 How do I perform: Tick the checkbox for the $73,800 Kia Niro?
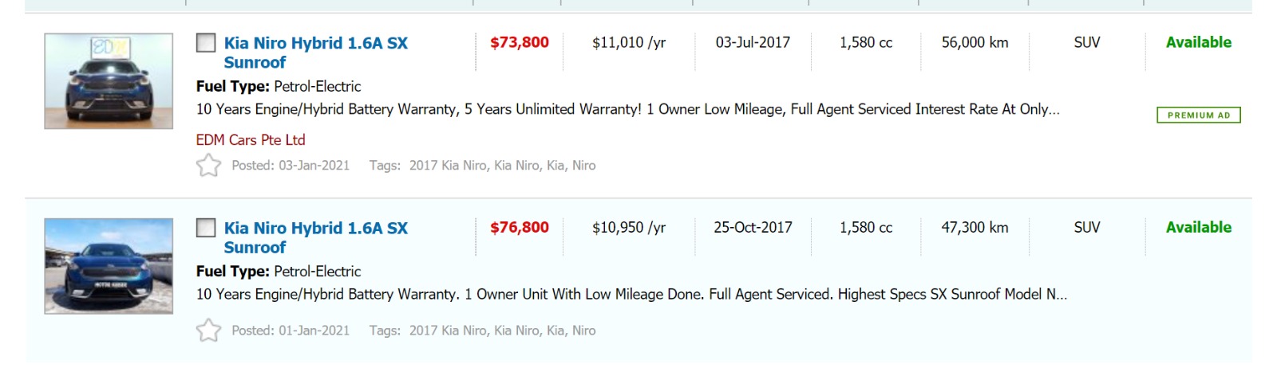coord(206,43)
